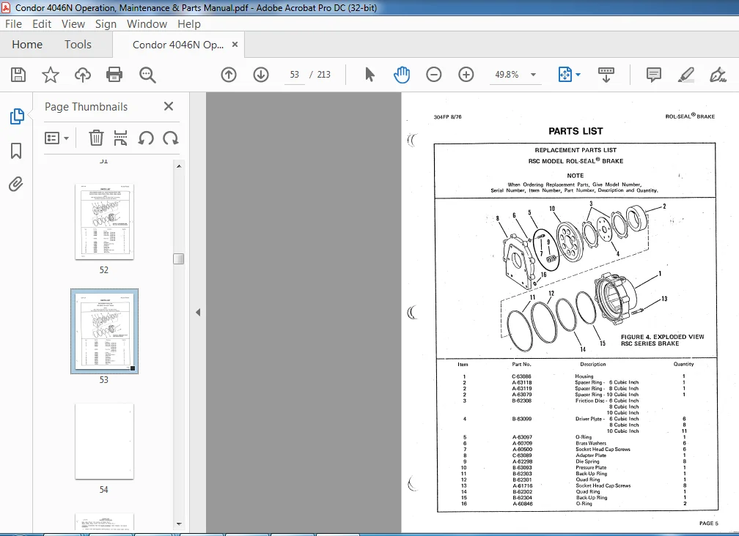Click the upload to cloud icon
The width and height of the screenshot is (739, 536).
click(x=82, y=75)
